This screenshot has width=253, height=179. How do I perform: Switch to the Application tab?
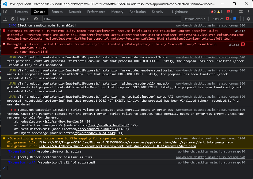coord(137,12)
